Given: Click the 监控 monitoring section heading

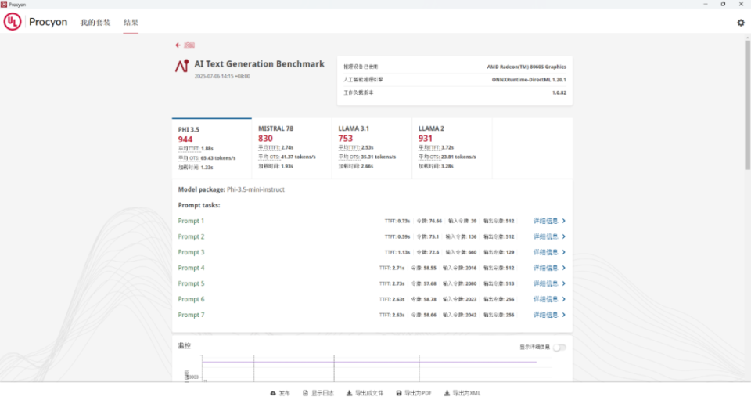Looking at the screenshot, I should coord(185,346).
